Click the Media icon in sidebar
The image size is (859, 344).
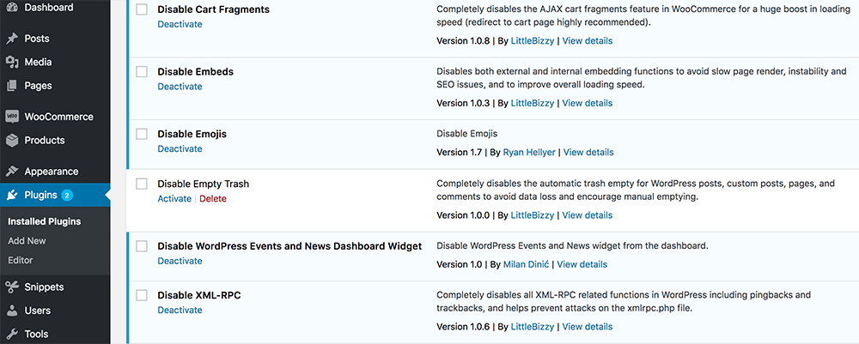pos(12,62)
